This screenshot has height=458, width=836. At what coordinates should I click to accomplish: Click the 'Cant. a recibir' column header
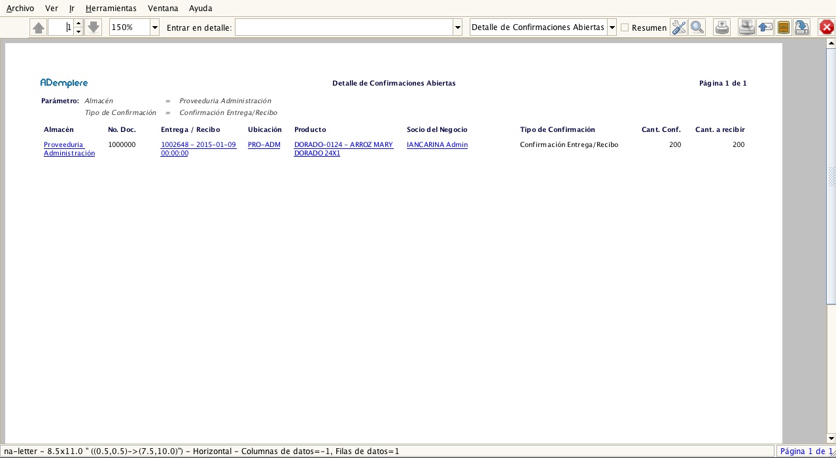720,129
